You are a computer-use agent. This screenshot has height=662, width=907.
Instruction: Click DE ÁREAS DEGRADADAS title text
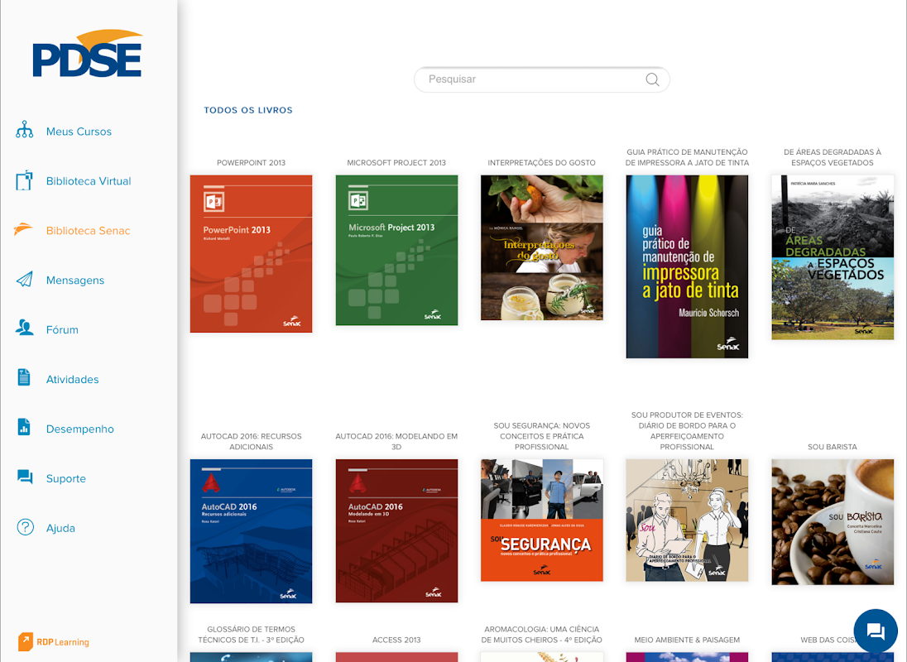coord(833,157)
